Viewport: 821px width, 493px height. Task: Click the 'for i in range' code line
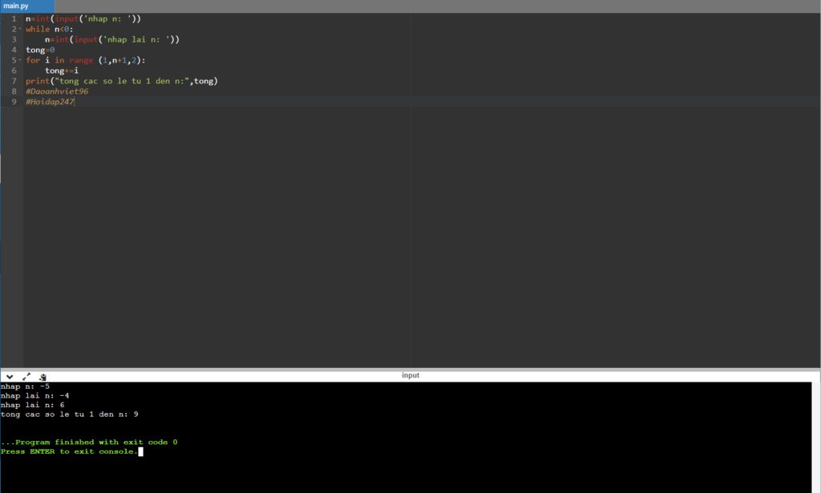(x=86, y=60)
